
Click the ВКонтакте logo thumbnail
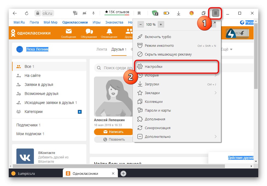pos(25,156)
